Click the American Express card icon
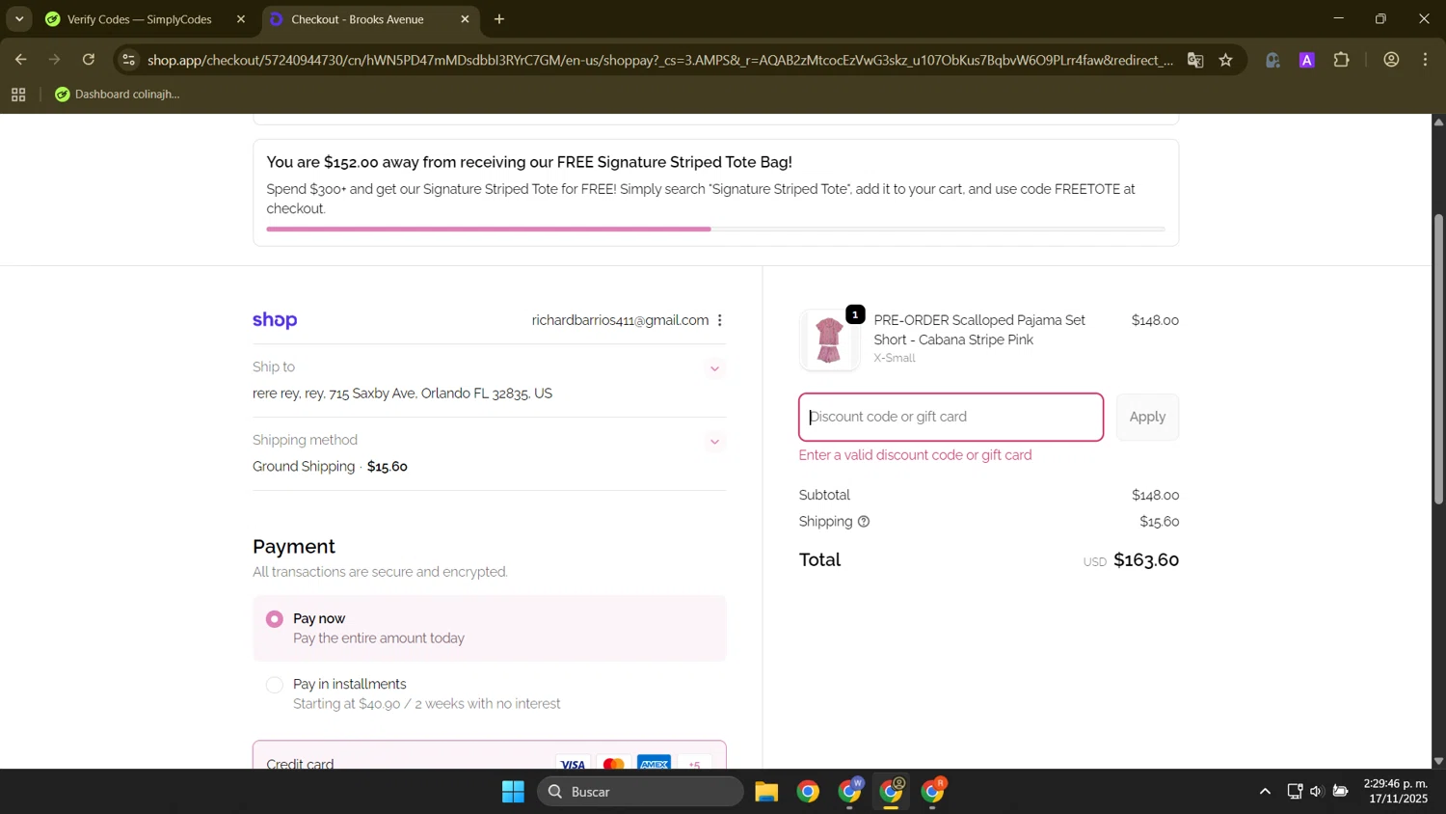 [x=654, y=764]
